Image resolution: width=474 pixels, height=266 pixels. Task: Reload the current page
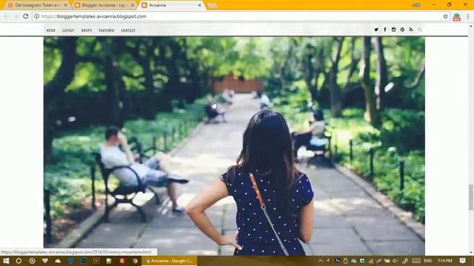pos(26,16)
